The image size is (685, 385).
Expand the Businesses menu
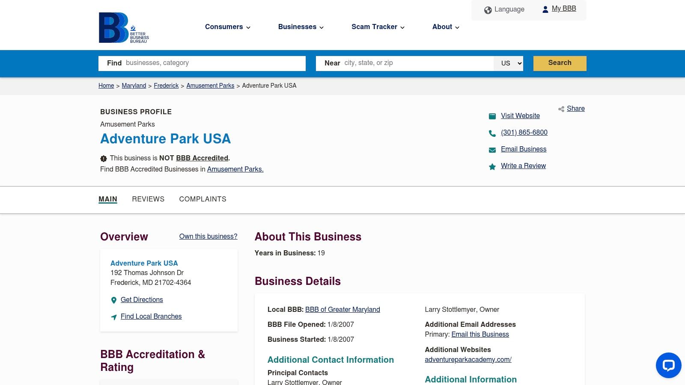coord(301,27)
